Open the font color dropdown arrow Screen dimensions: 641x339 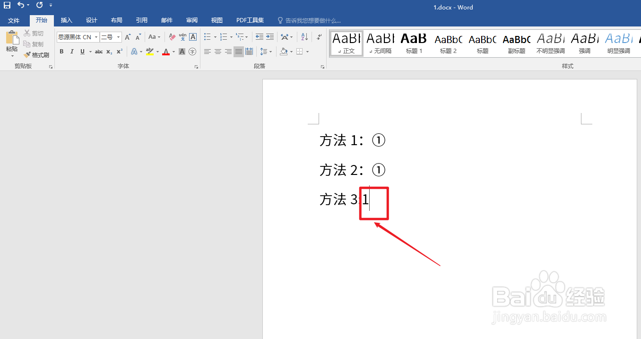click(173, 52)
